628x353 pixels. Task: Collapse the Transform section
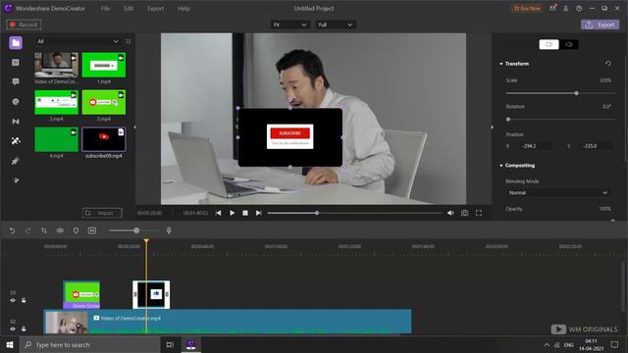pyautogui.click(x=501, y=64)
